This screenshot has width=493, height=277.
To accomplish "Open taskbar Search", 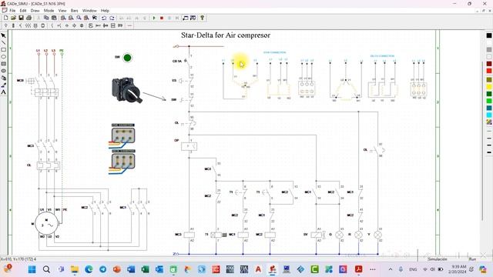I will click(x=46, y=269).
